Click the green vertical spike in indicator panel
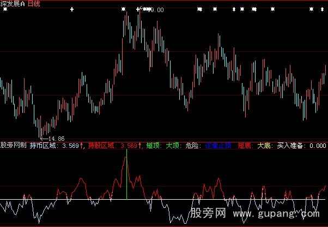 click(x=126, y=175)
